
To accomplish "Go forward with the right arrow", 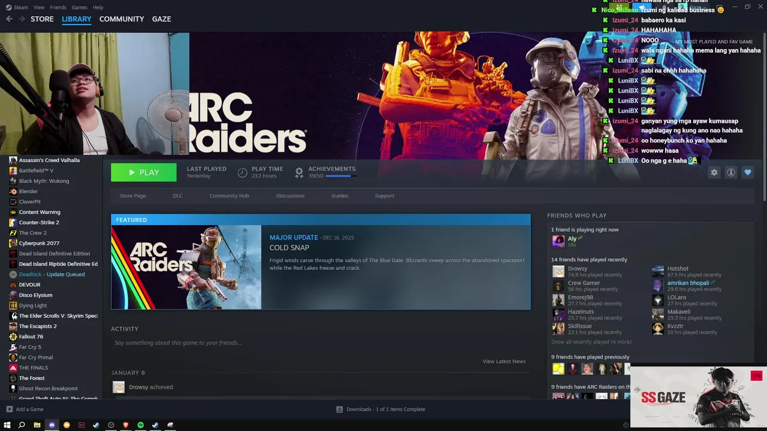I will [x=22, y=19].
